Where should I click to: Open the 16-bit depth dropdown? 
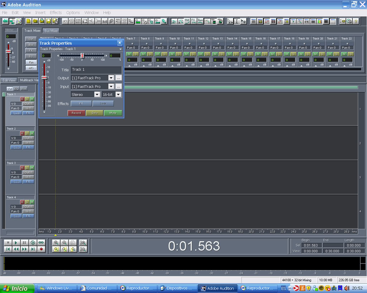(x=118, y=94)
